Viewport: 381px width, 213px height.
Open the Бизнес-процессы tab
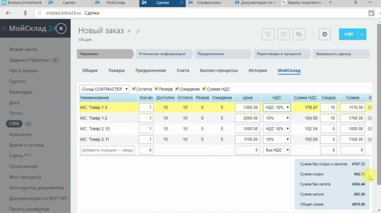[219, 71]
